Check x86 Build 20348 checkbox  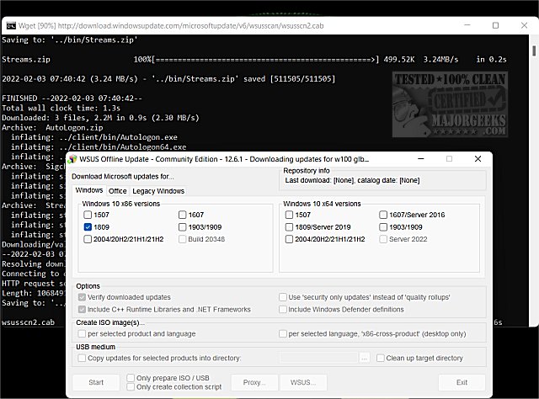click(x=183, y=239)
